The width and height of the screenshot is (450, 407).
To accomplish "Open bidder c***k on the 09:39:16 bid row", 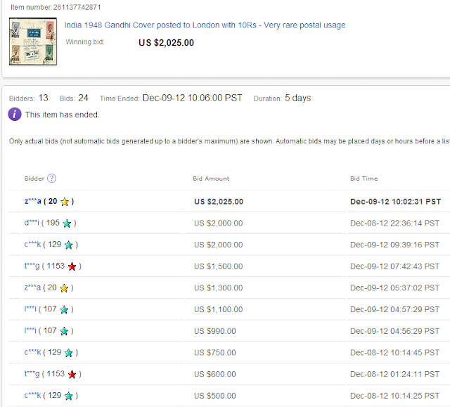I will [x=33, y=245].
